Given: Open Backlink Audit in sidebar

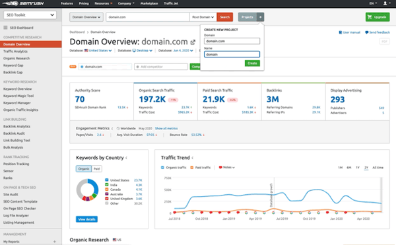Looking at the screenshot, I should (14, 133).
